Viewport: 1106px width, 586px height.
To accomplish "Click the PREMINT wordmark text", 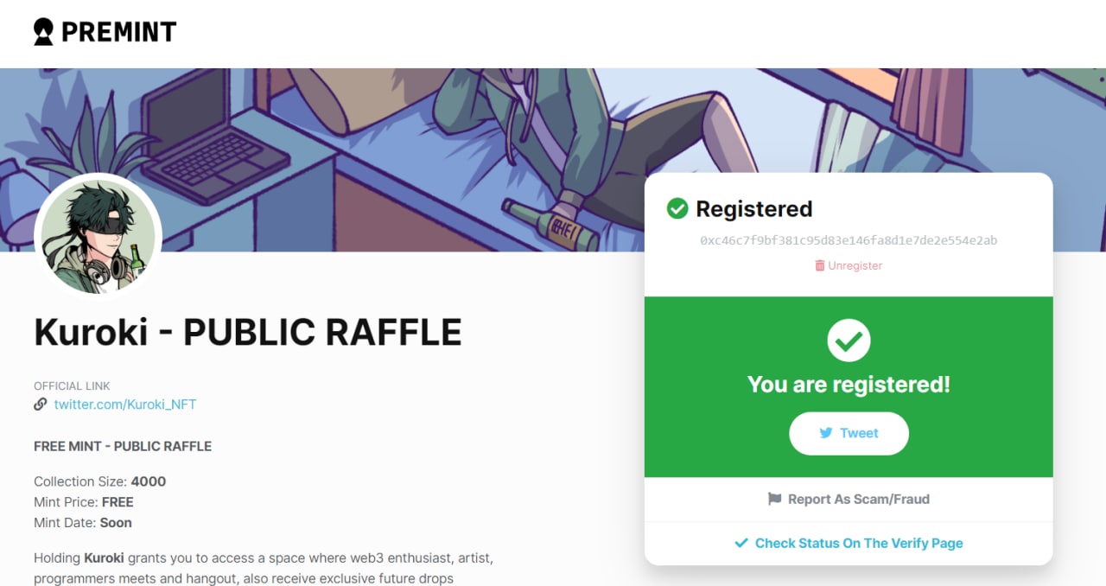I will coord(118,33).
